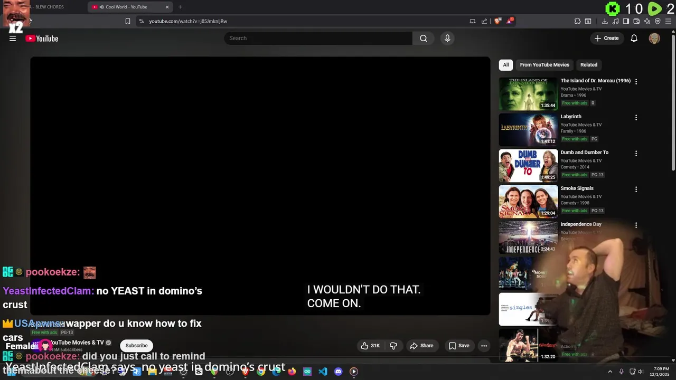Open Firefox from the taskbar
The height and width of the screenshot is (380, 676).
292,372
